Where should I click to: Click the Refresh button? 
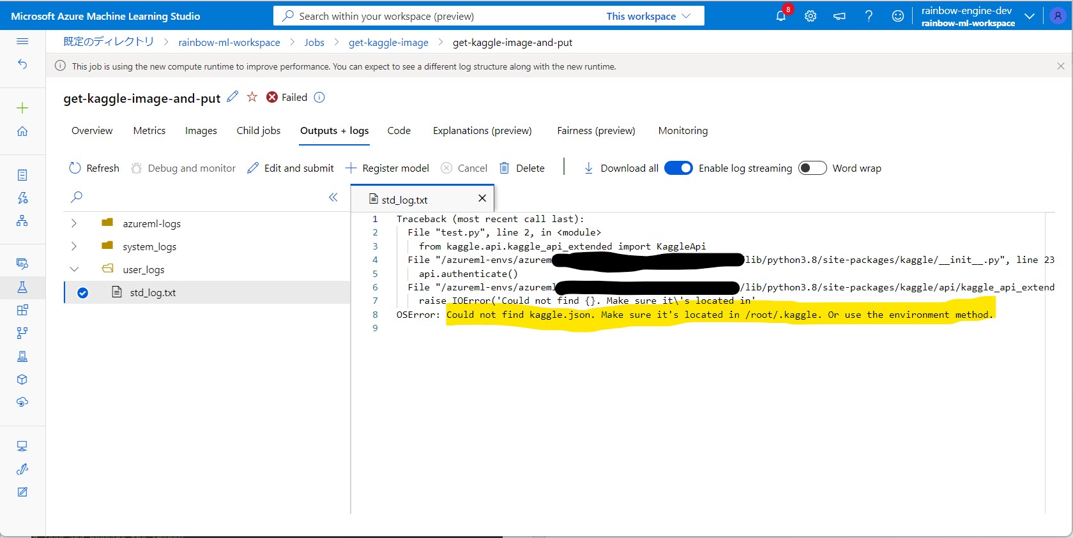tap(94, 168)
